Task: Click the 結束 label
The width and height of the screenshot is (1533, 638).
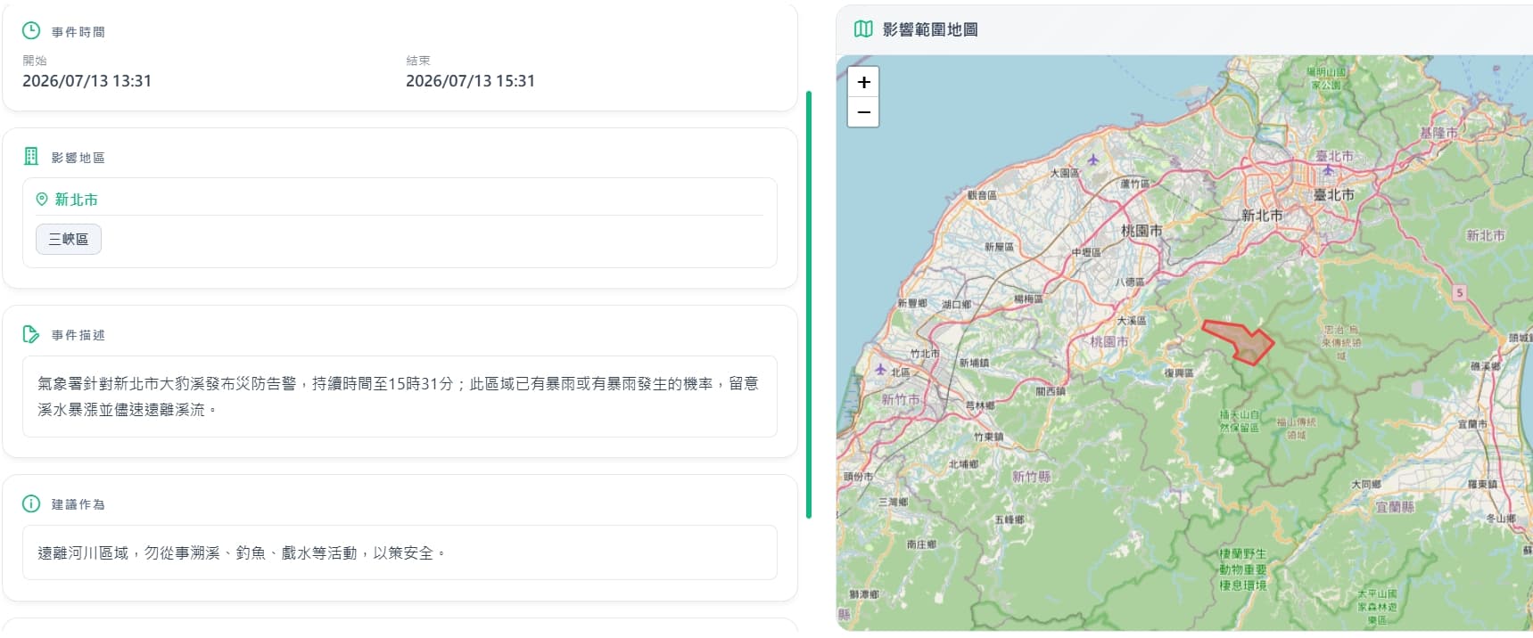Action: point(418,61)
